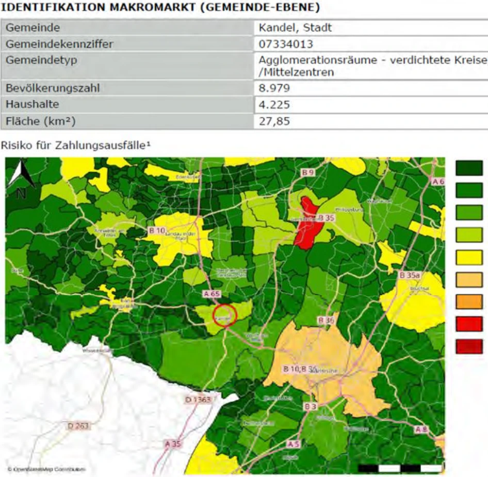Click the north arrow compass icon
488x477 pixels.
[x=21, y=178]
